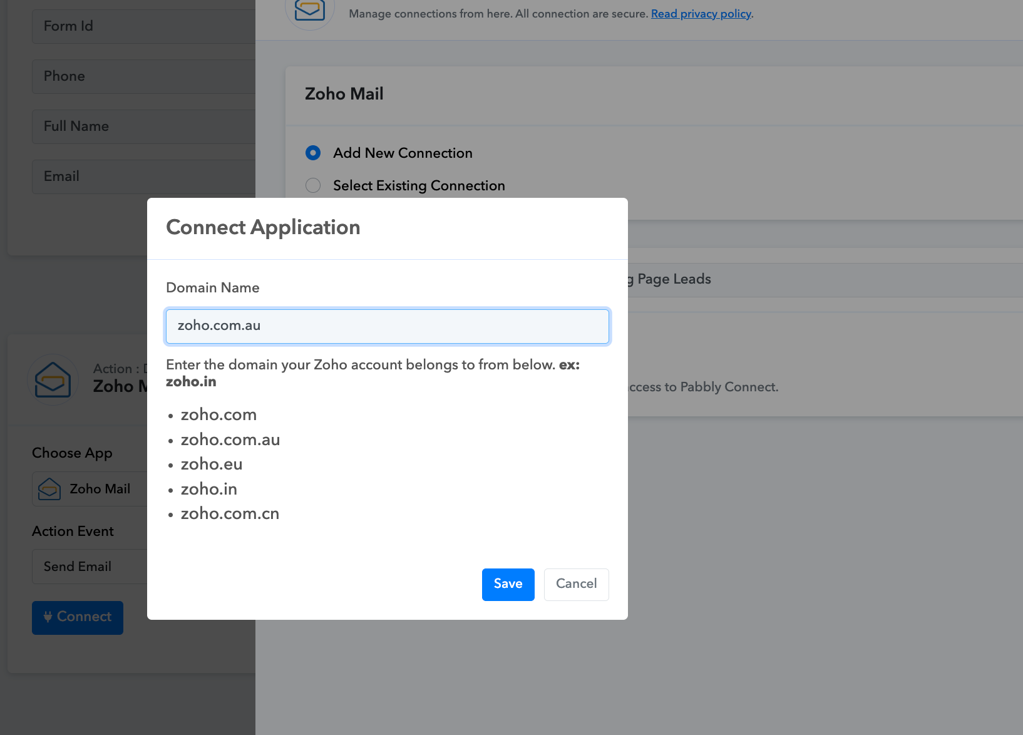Click the Full Name field
This screenshot has width=1023, height=735.
143,126
